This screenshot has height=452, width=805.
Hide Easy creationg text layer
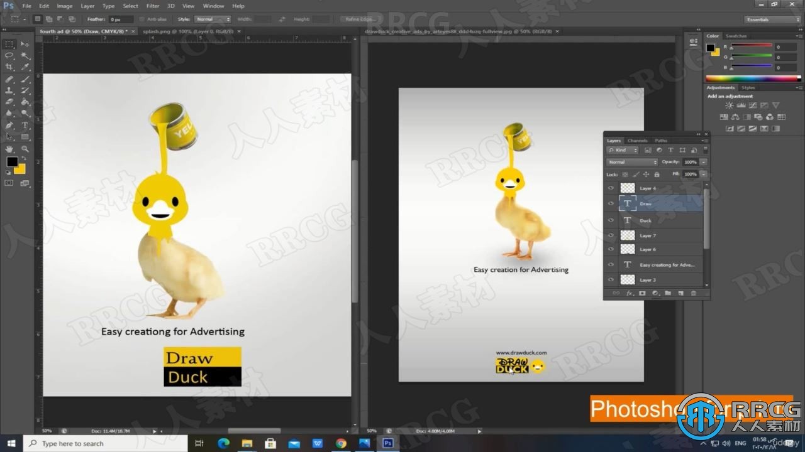611,265
